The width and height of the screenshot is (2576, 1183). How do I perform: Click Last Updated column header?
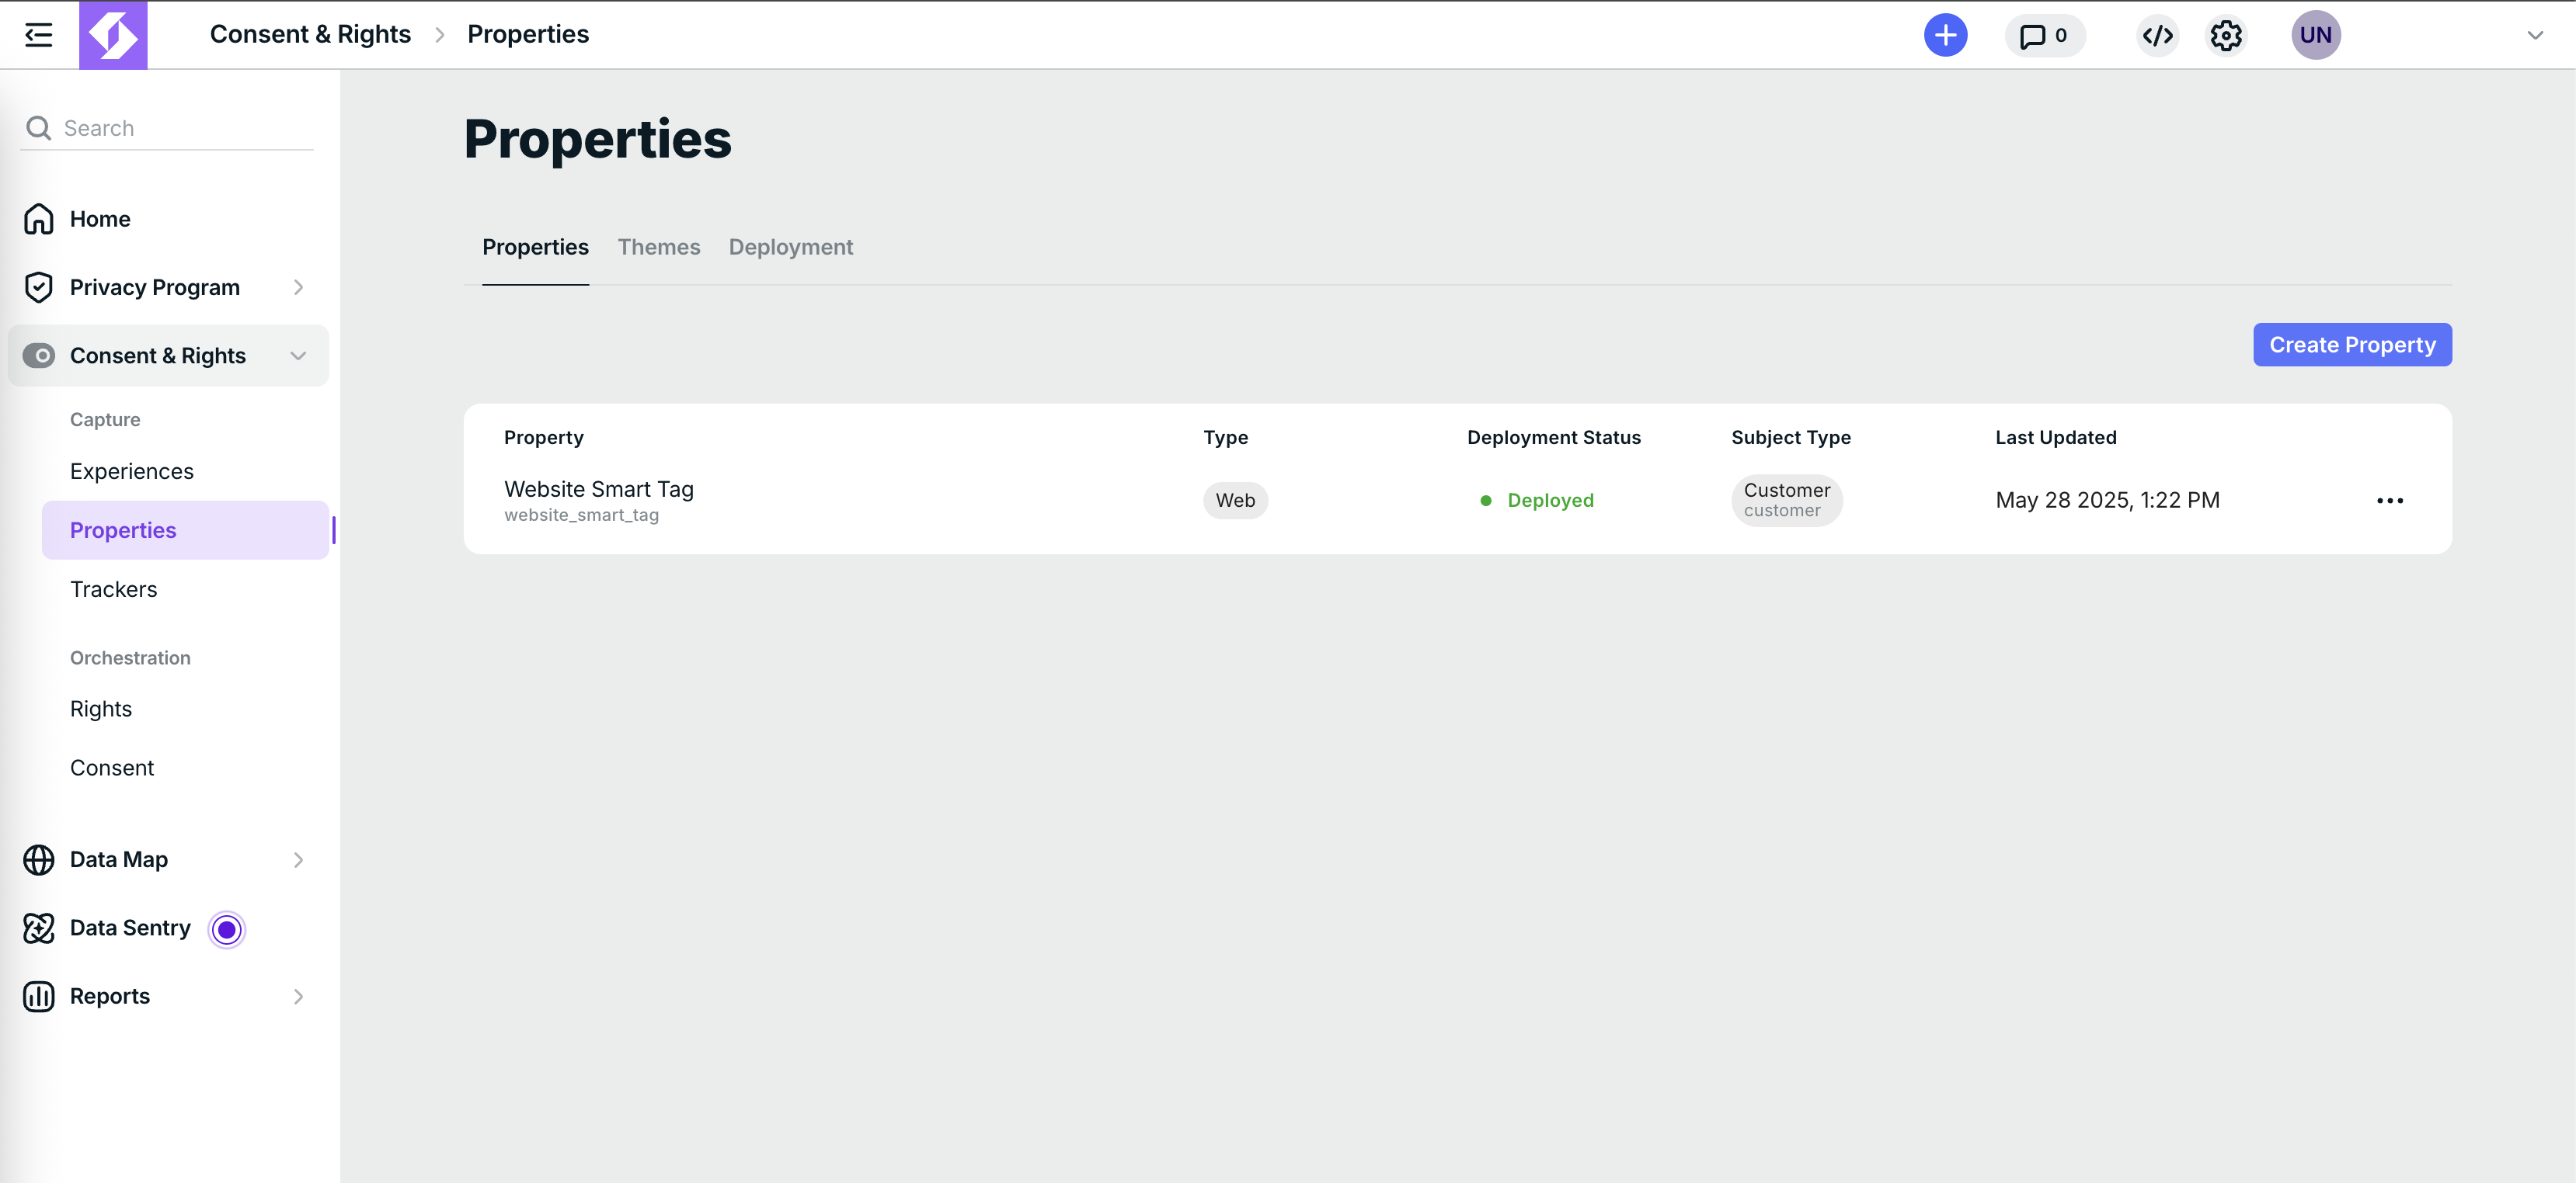click(x=2056, y=438)
